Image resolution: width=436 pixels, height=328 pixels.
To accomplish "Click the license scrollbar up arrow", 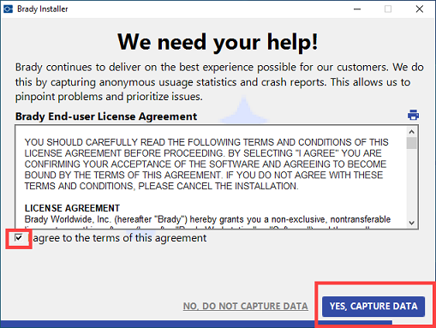I will pyautogui.click(x=411, y=132).
